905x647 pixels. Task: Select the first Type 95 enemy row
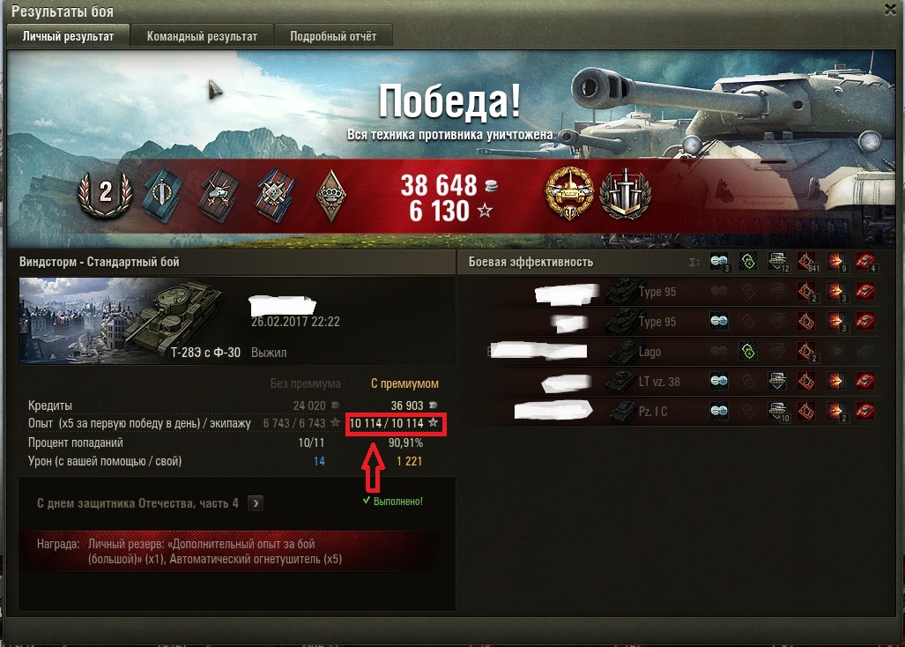click(x=683, y=292)
